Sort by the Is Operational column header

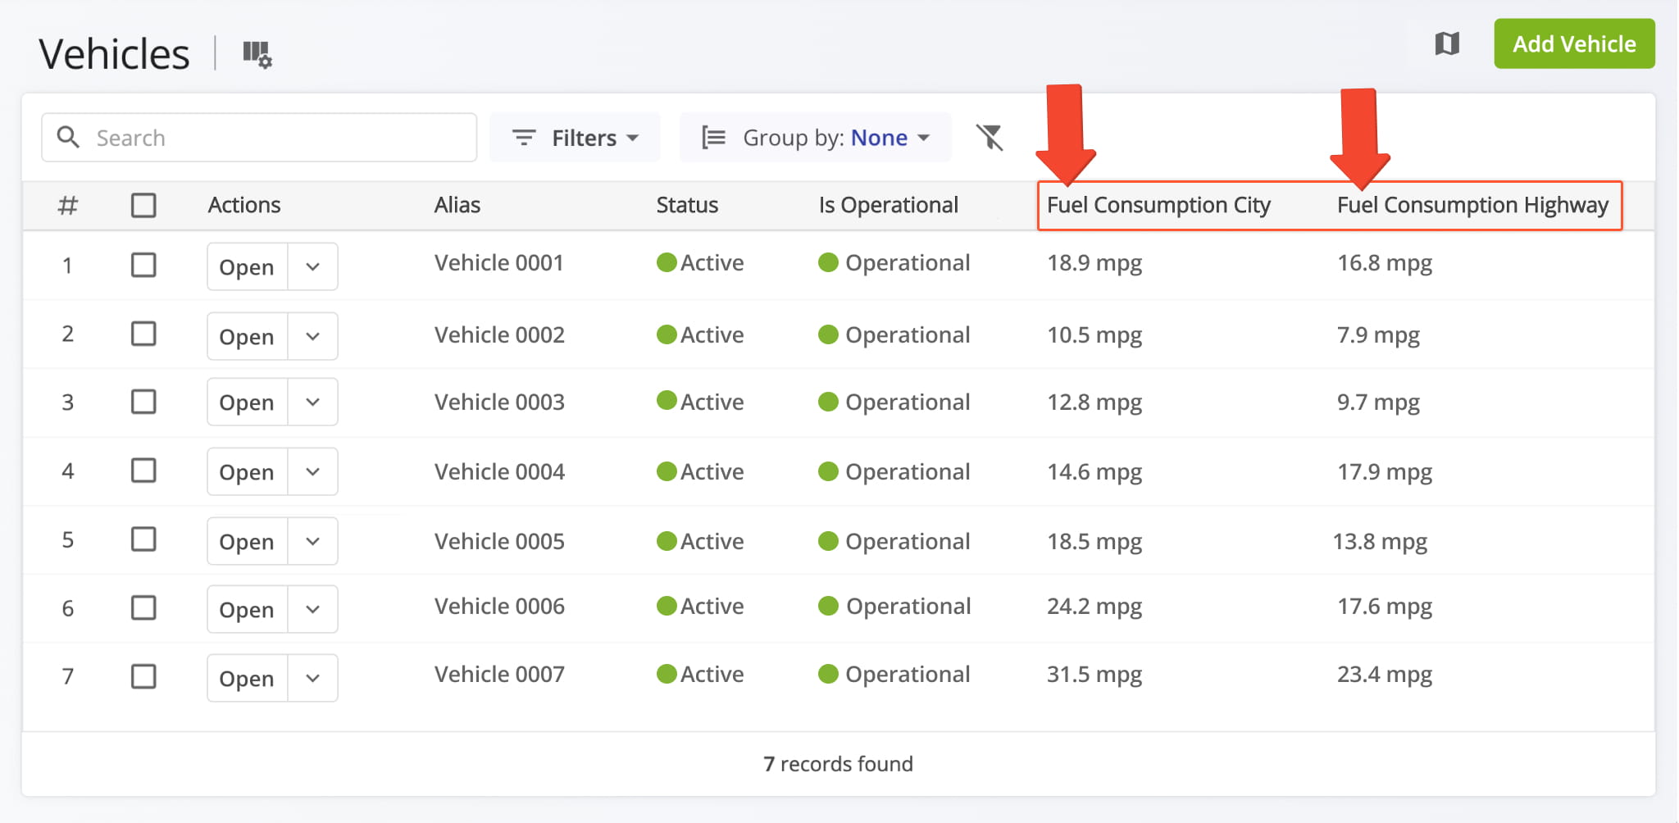(889, 205)
